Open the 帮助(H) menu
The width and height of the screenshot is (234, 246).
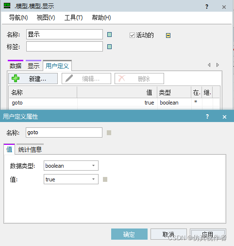tap(101, 18)
